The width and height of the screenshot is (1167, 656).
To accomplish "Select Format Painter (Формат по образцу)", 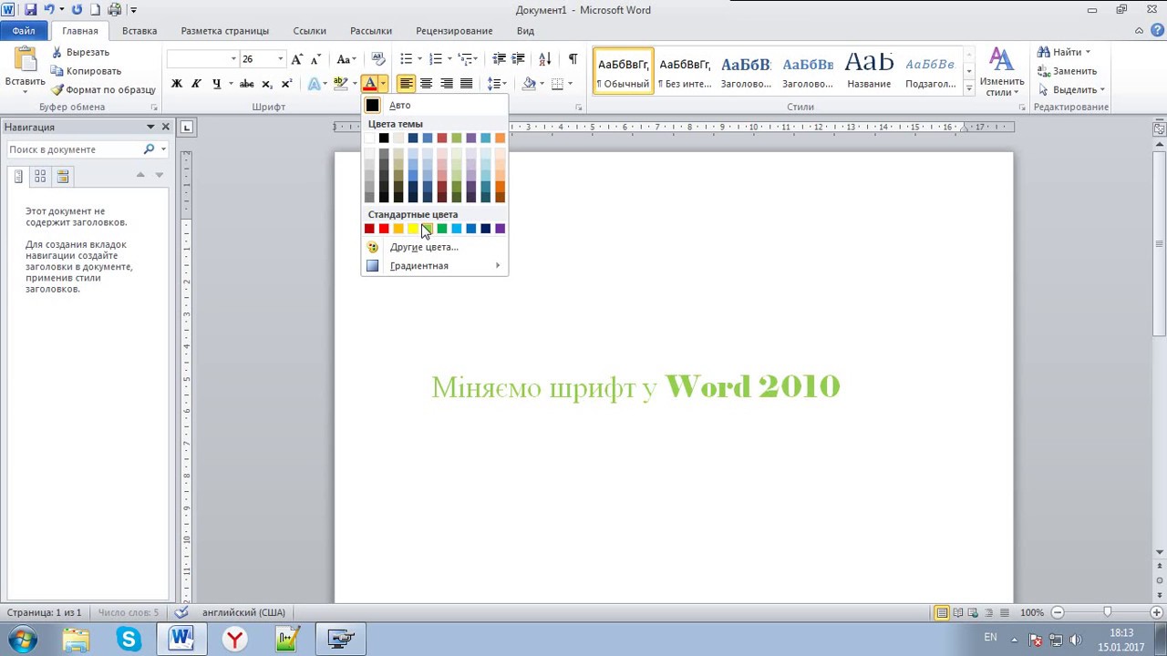I will pyautogui.click(x=103, y=89).
